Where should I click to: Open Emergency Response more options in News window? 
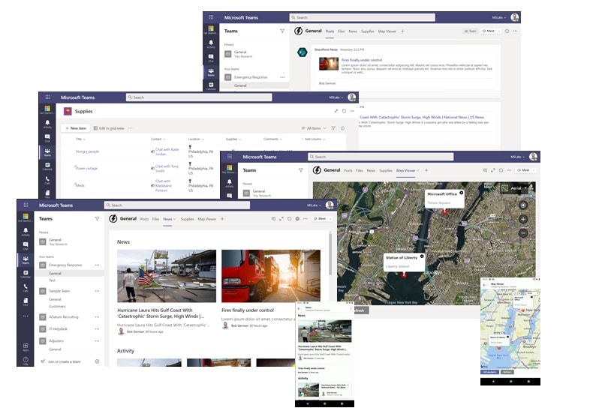tap(97, 265)
